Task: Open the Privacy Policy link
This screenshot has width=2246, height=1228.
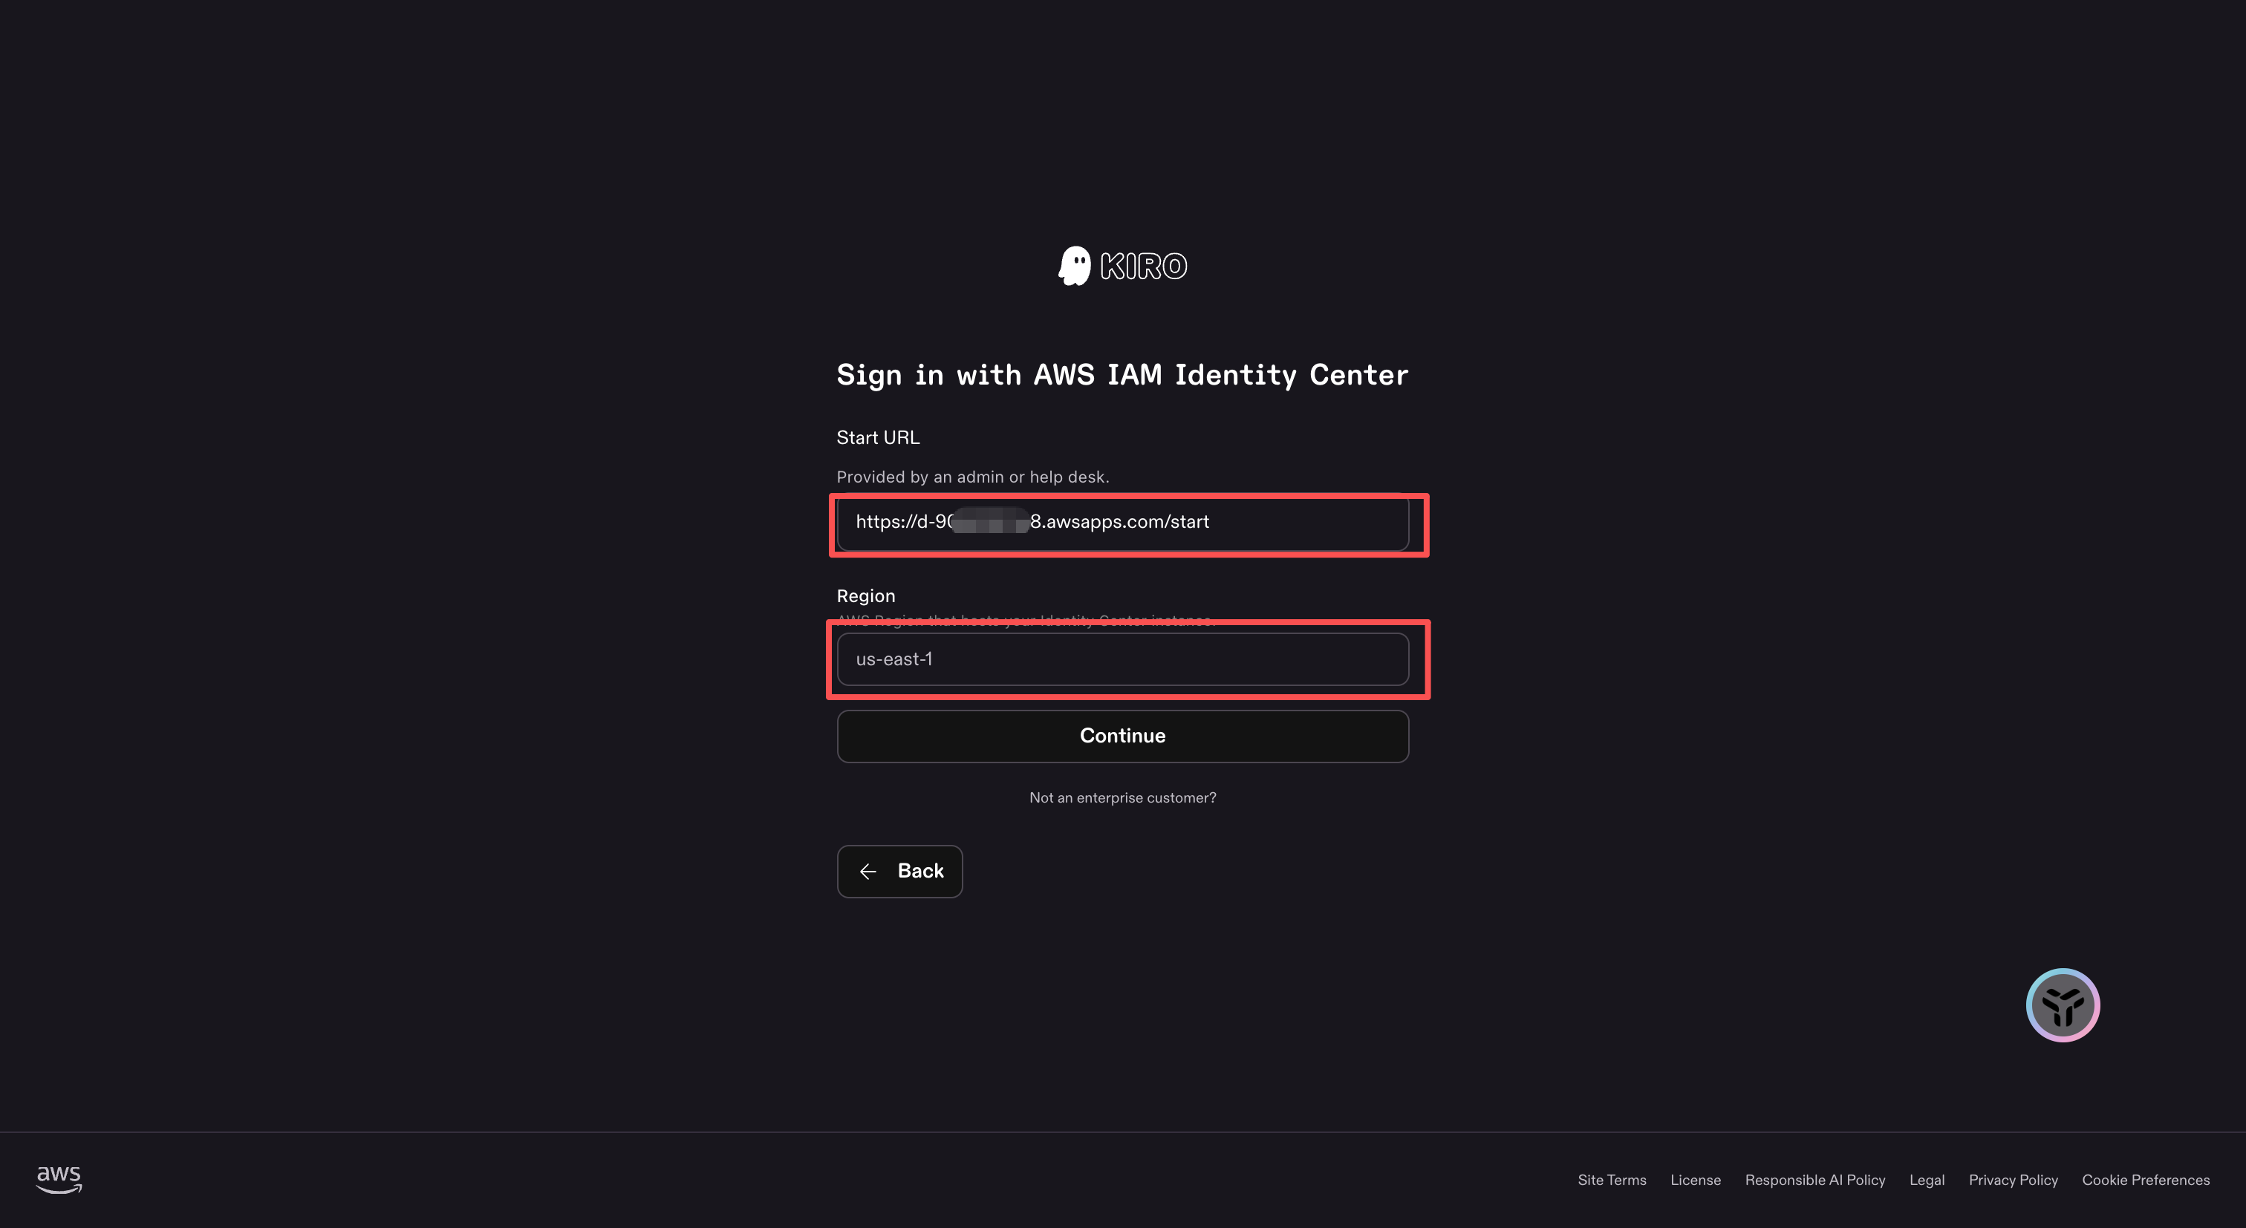Action: pyautogui.click(x=2012, y=1180)
